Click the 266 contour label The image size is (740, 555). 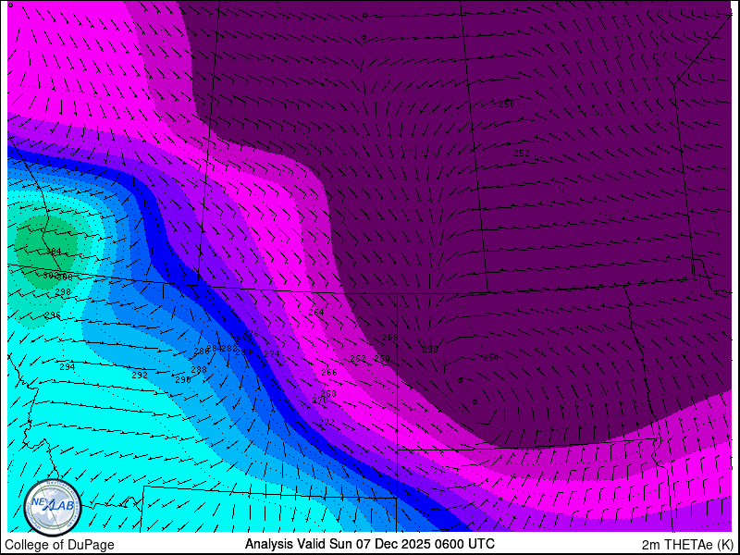pos(329,373)
